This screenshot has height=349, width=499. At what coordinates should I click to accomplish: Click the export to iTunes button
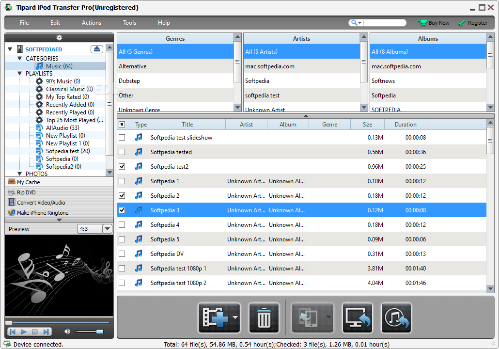click(x=396, y=317)
